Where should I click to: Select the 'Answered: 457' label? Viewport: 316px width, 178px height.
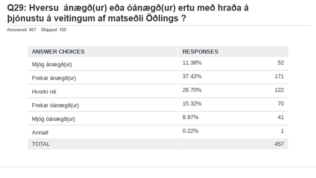22,30
